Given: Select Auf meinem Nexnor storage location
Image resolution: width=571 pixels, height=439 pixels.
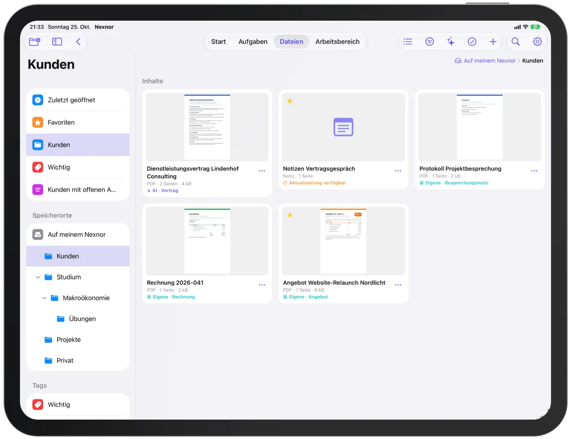Looking at the screenshot, I should (78, 235).
